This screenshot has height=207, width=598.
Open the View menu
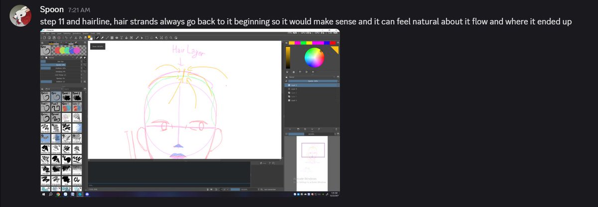click(53, 33)
